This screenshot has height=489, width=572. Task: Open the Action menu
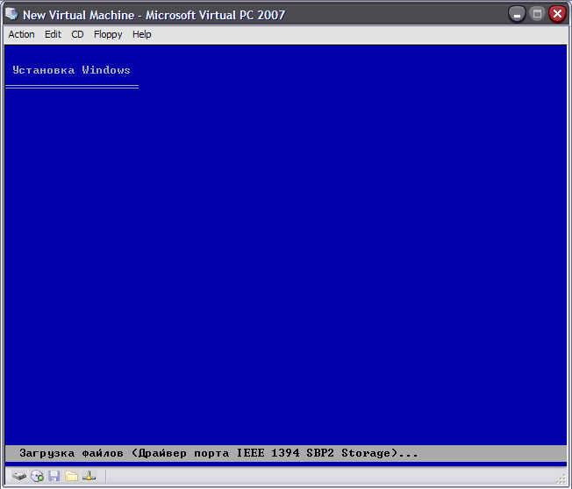coord(22,35)
